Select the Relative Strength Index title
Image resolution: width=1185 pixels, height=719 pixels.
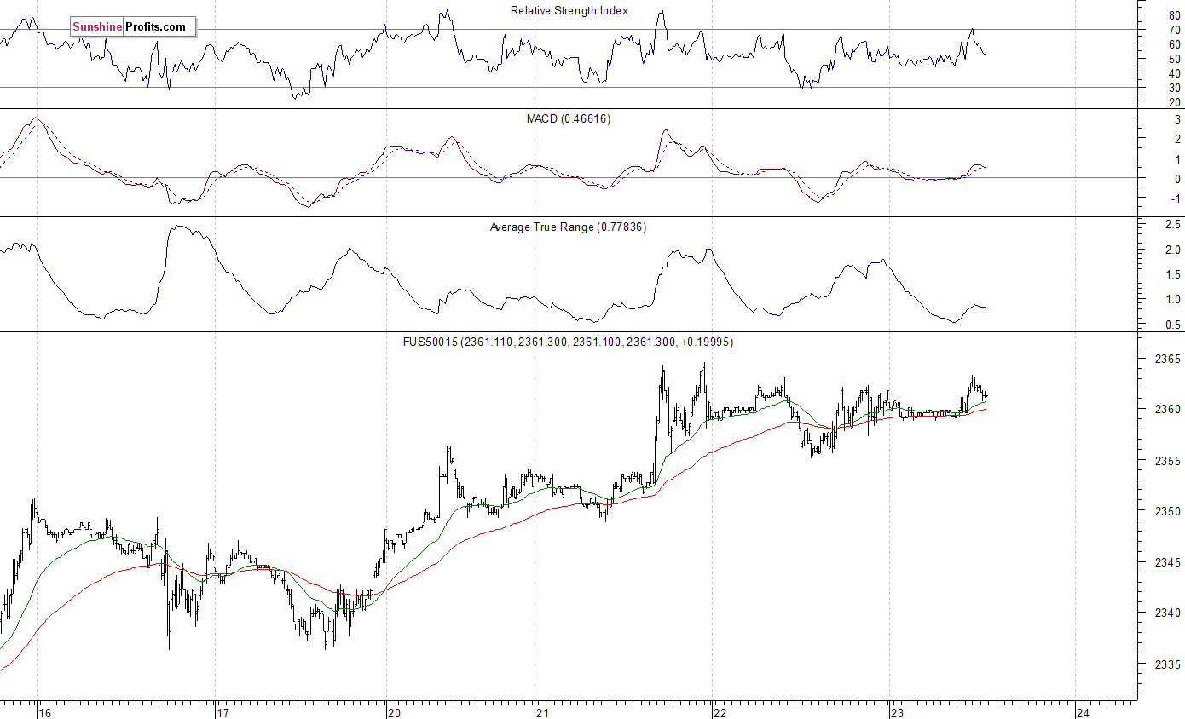[569, 11]
